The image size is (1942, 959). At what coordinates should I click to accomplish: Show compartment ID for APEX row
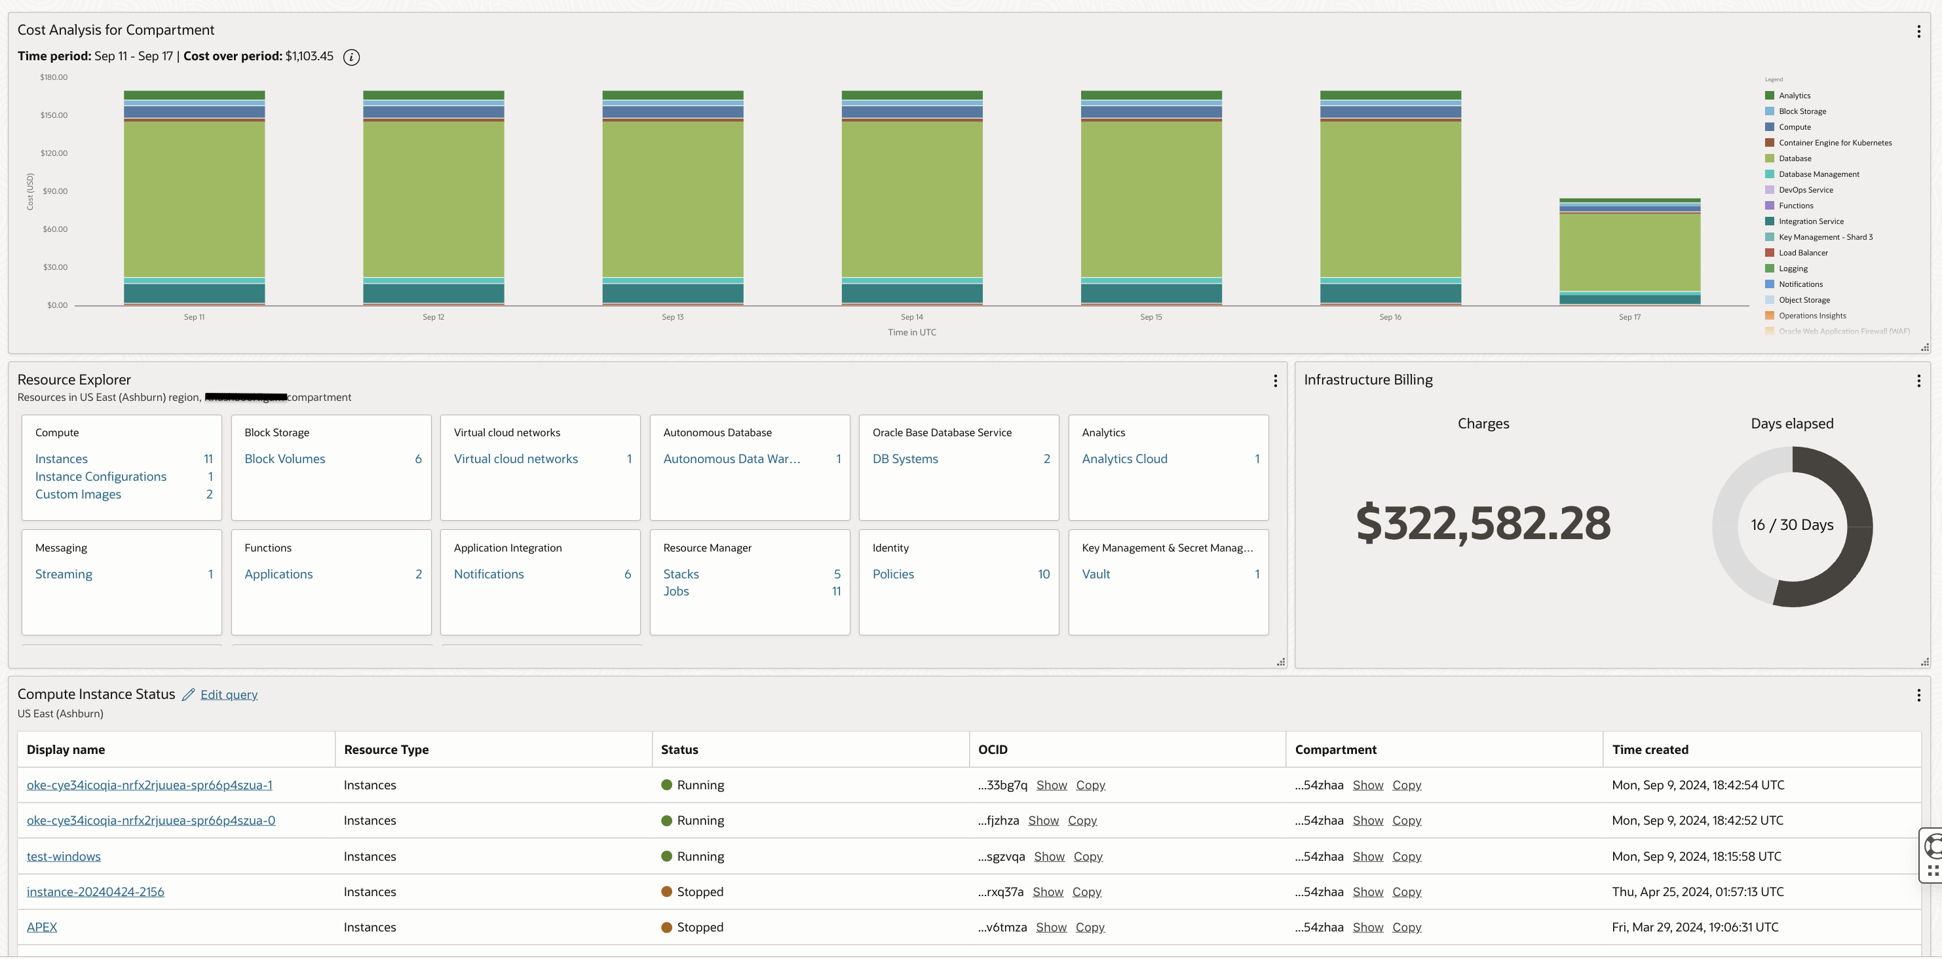[1367, 928]
